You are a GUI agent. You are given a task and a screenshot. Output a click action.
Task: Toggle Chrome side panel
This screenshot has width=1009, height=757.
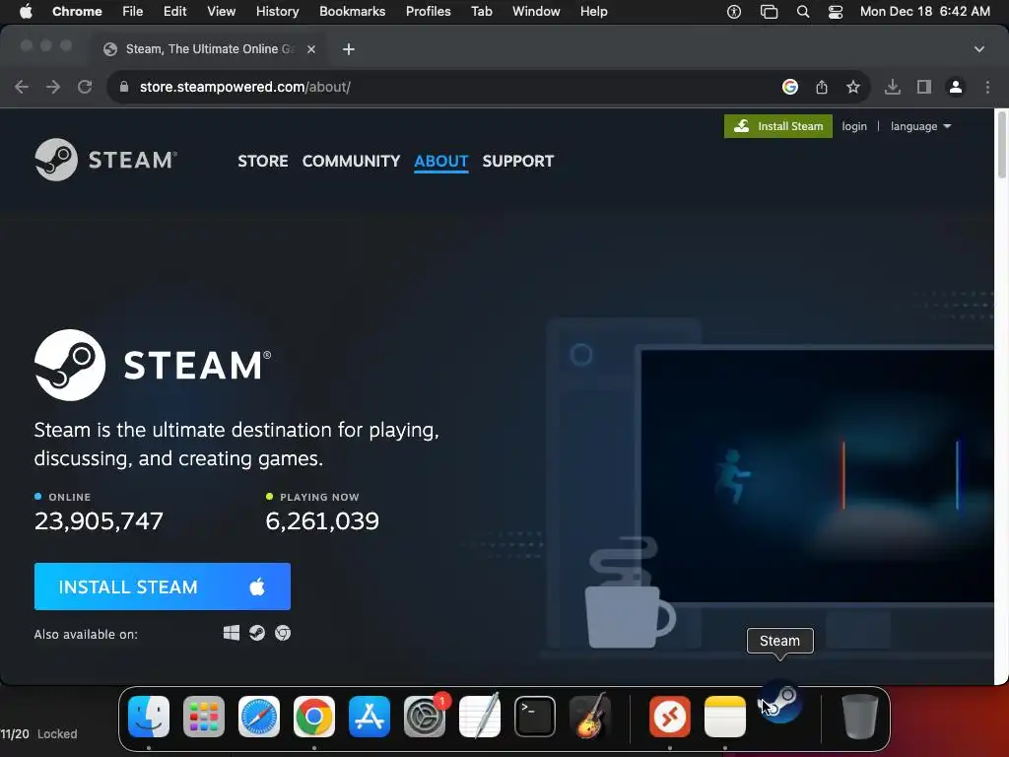click(x=924, y=87)
